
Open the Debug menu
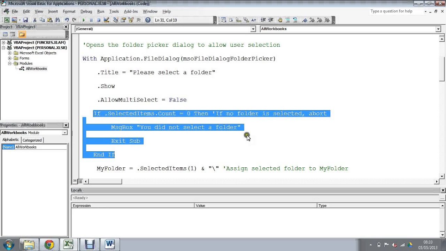coord(86,11)
